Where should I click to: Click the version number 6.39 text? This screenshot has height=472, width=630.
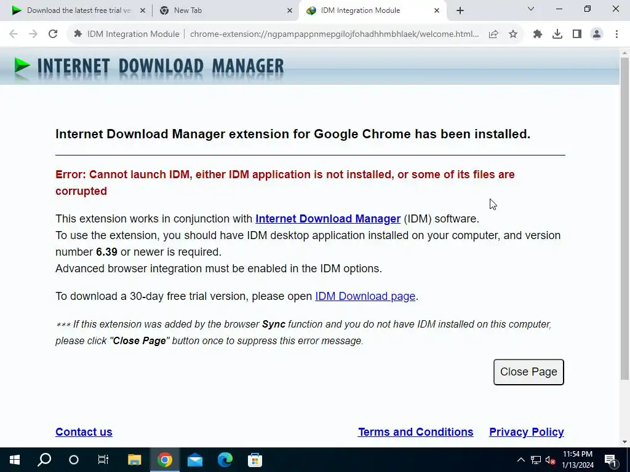[106, 252]
